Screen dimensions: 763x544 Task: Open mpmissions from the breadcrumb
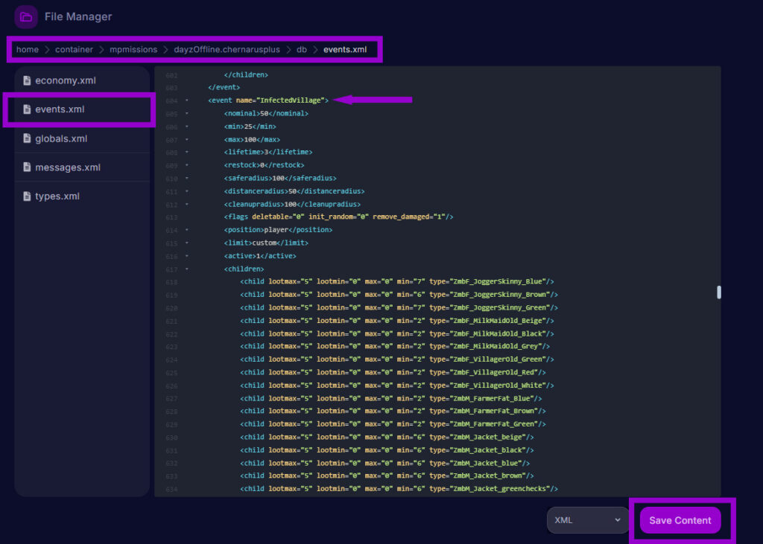[x=133, y=49]
